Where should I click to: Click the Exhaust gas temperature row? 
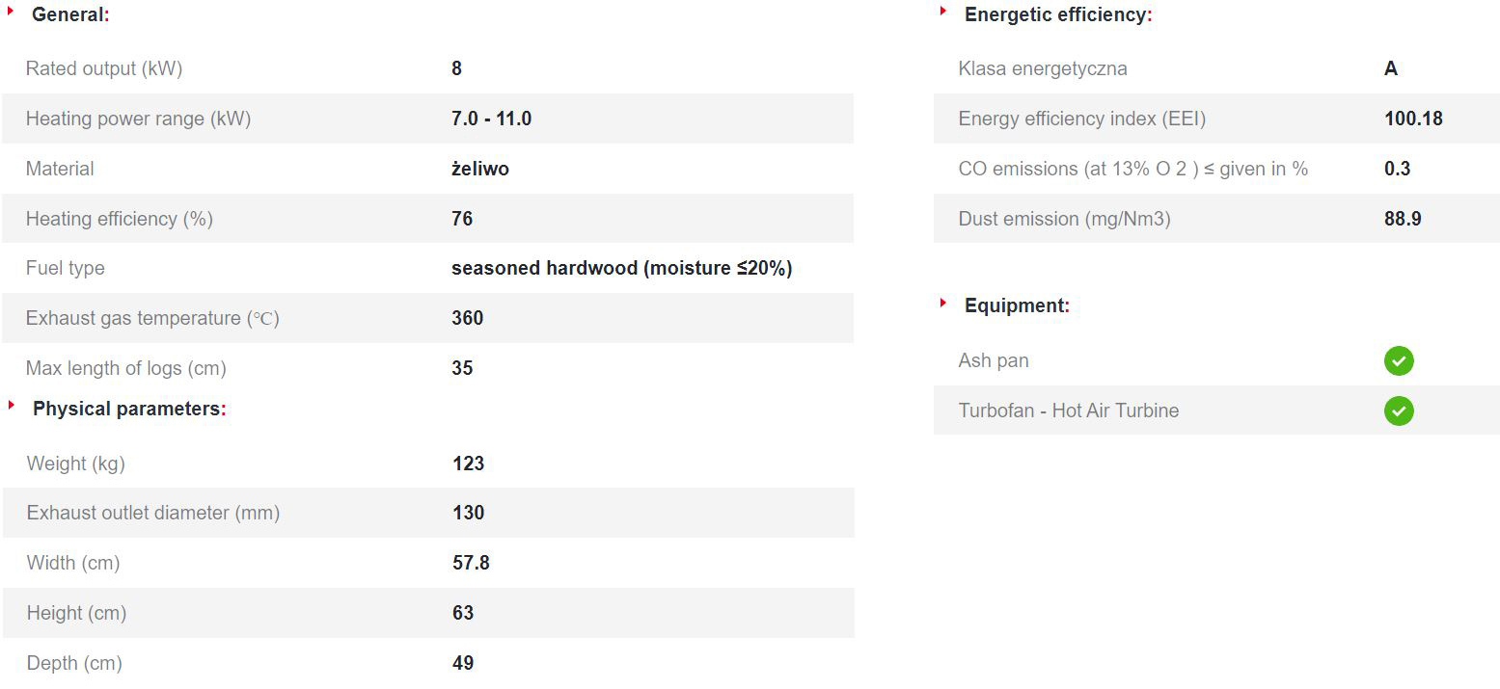pyautogui.click(x=427, y=318)
